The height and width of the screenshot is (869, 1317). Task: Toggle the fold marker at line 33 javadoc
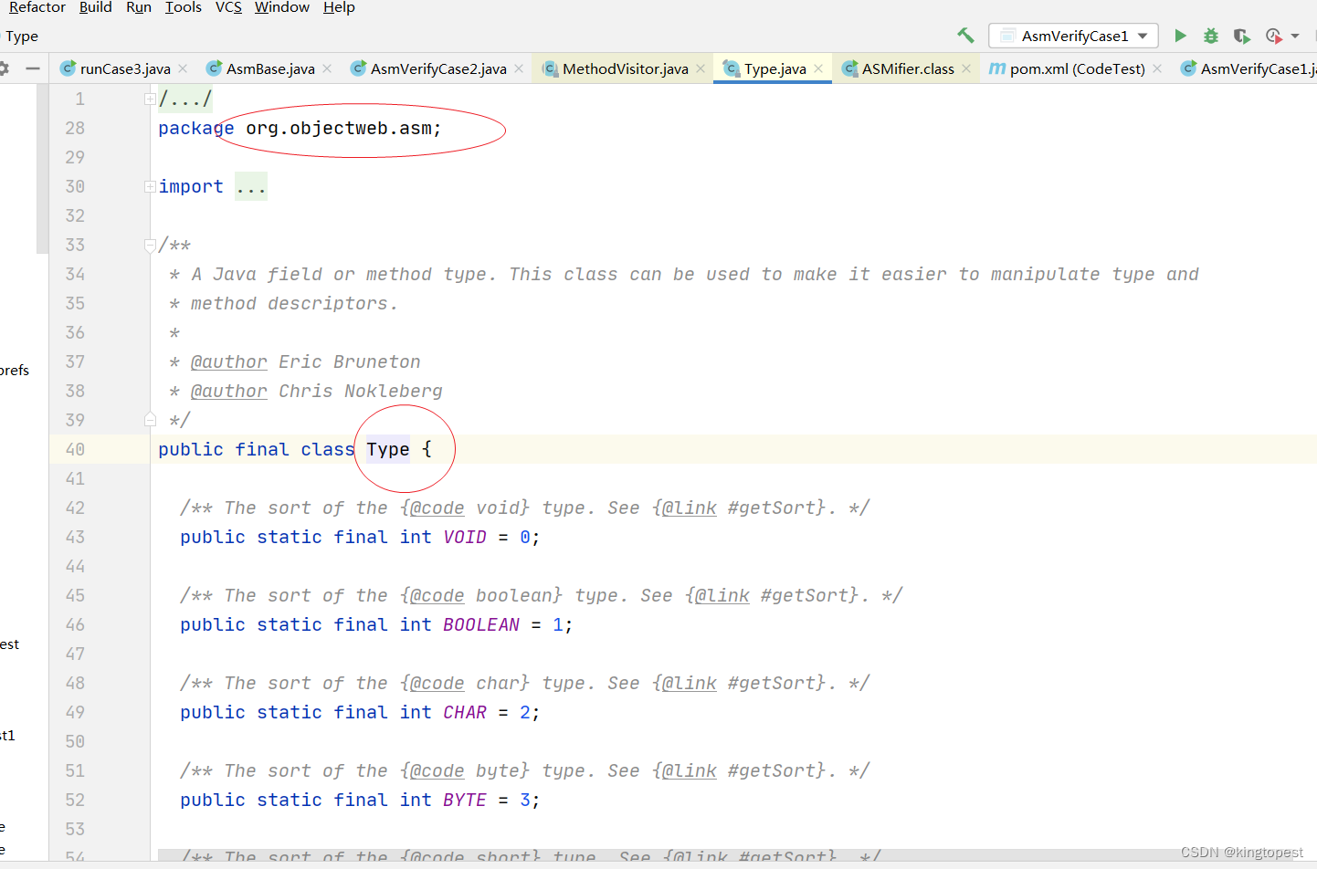149,245
